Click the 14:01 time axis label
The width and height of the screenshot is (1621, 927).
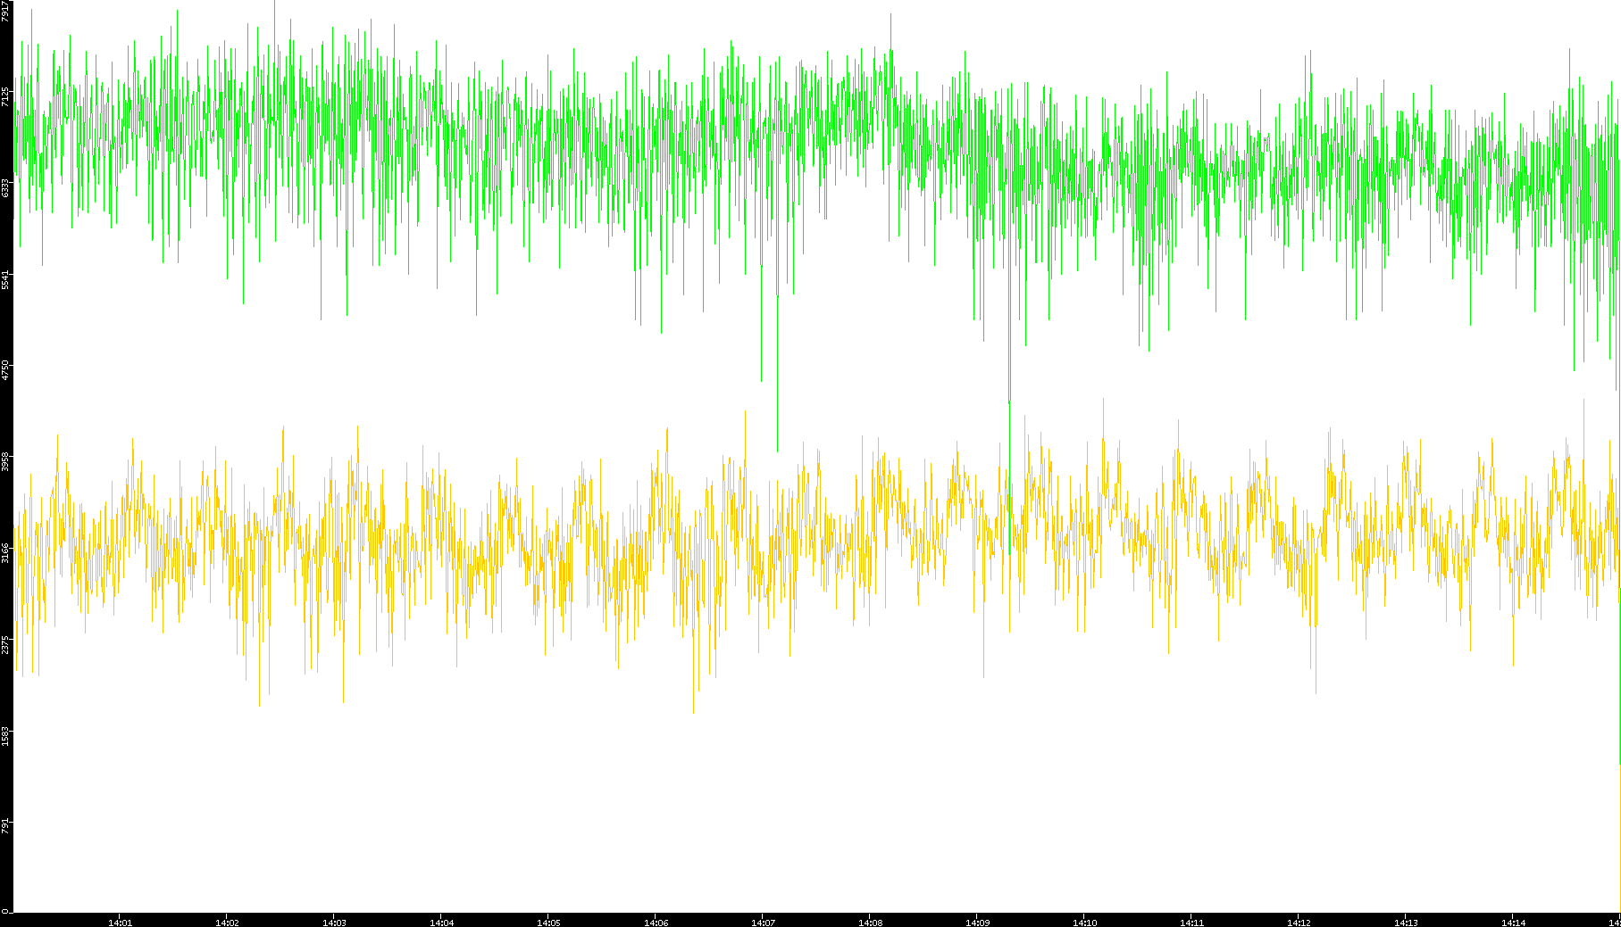120,923
